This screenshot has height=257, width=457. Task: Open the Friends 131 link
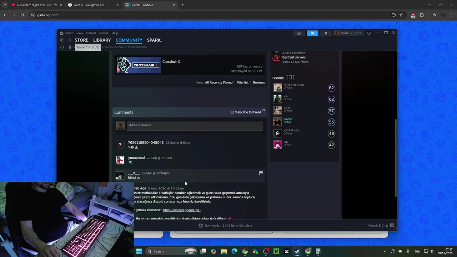click(284, 77)
